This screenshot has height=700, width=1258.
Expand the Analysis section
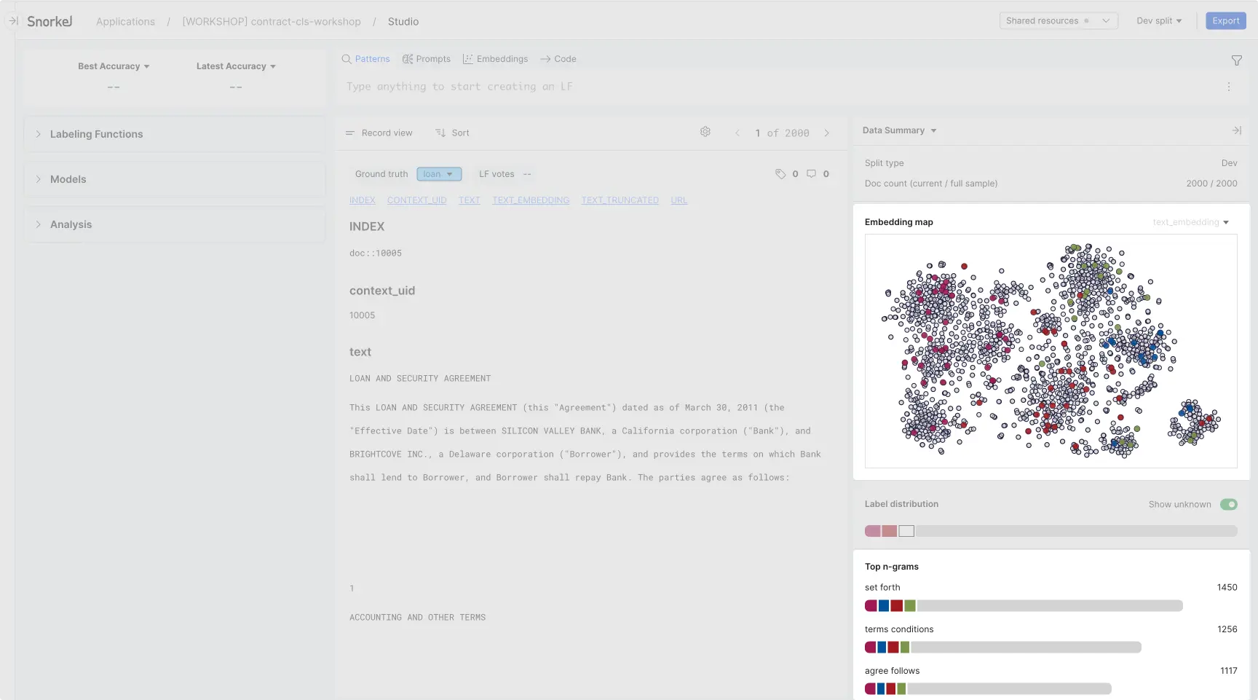click(x=175, y=224)
